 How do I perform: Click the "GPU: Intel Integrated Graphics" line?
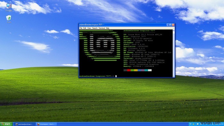(141, 64)
